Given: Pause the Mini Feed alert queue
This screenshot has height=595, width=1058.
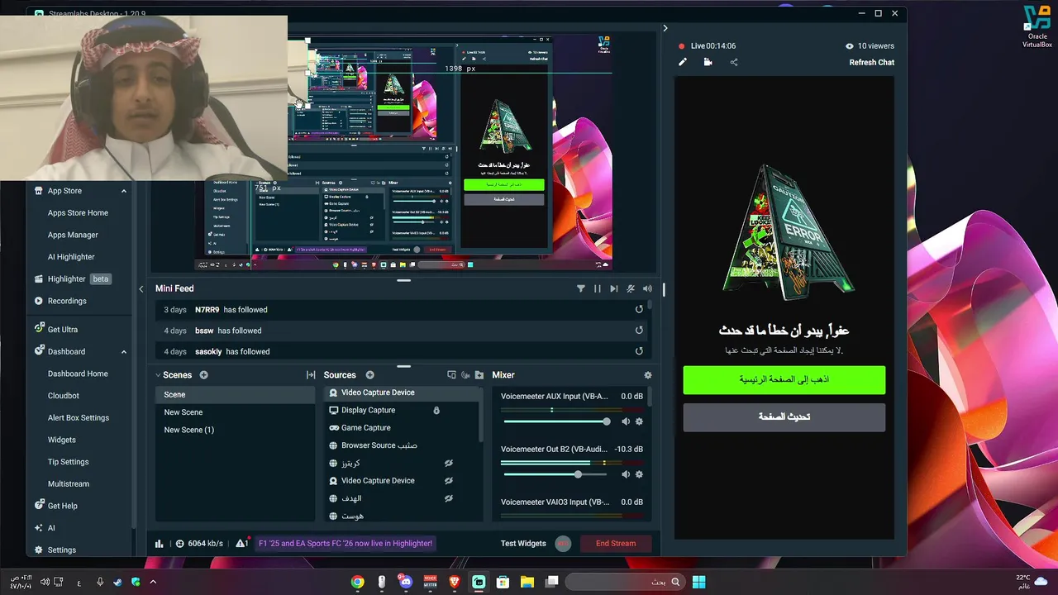Looking at the screenshot, I should (597, 288).
